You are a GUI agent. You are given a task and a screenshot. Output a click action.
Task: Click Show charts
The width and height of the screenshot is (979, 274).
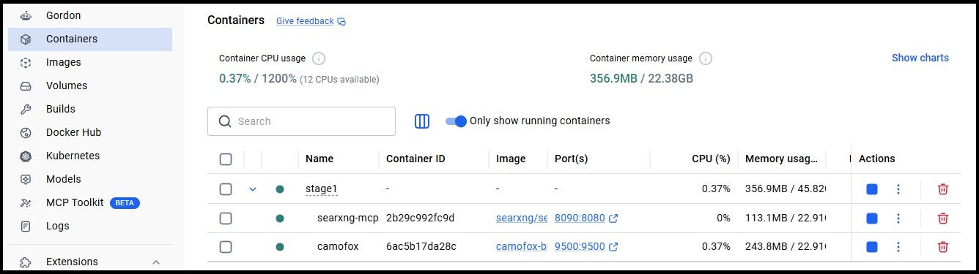tap(920, 58)
